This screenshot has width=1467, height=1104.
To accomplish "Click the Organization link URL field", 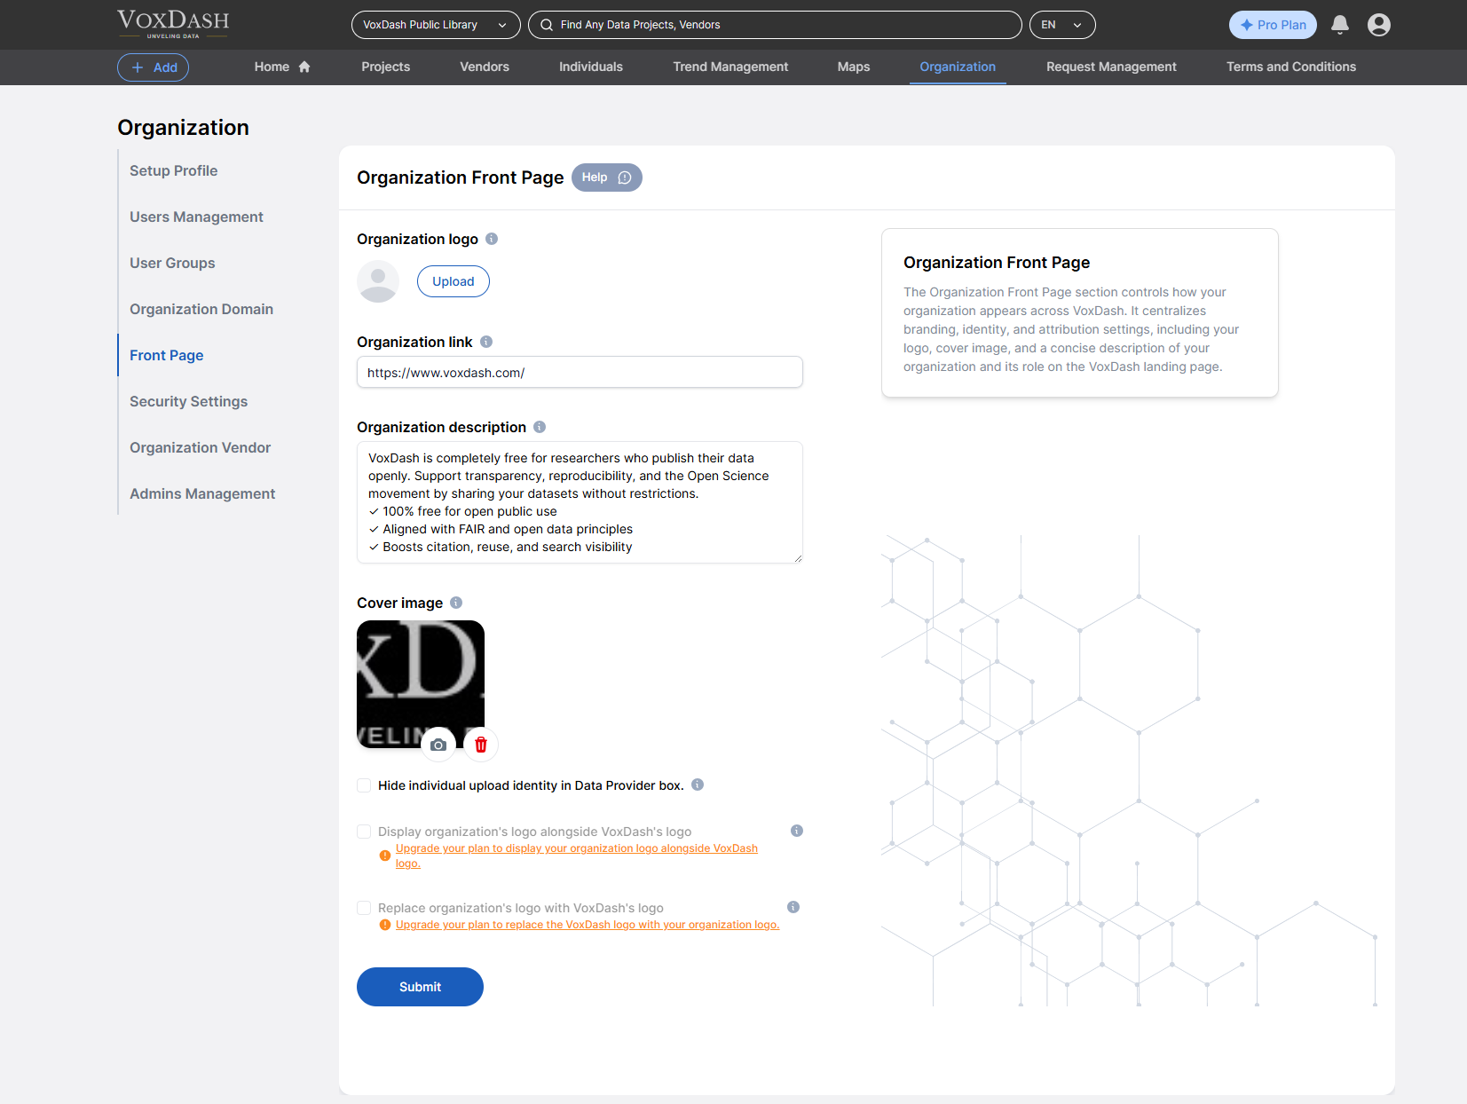I will [580, 372].
